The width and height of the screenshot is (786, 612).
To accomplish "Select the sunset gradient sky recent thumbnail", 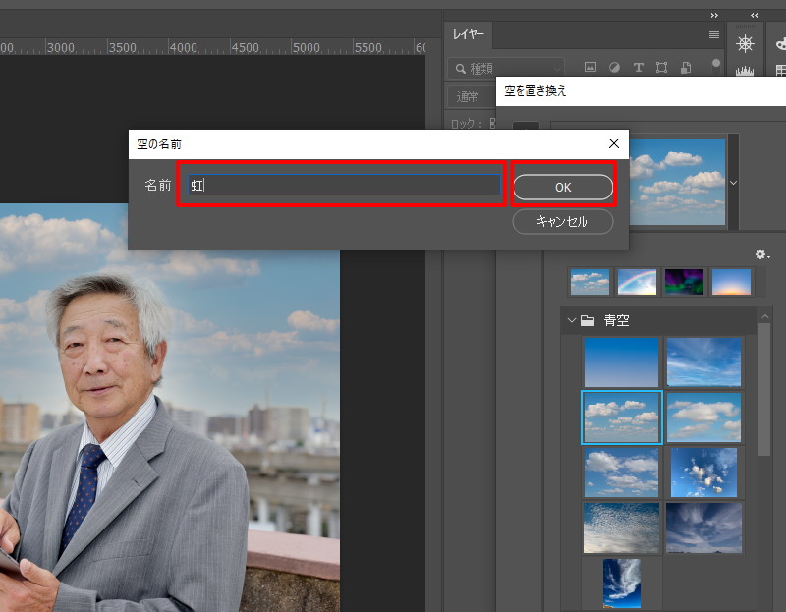I will 731,282.
